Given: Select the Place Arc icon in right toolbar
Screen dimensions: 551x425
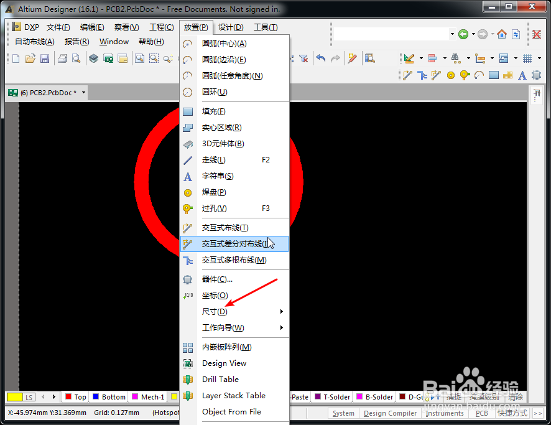Looking at the screenshot, I should click(479, 75).
